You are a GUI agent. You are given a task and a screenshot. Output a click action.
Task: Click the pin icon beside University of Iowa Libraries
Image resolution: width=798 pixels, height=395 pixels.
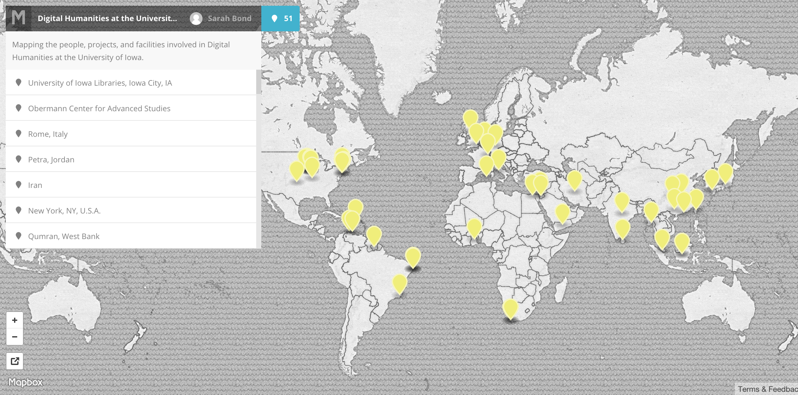pyautogui.click(x=18, y=82)
